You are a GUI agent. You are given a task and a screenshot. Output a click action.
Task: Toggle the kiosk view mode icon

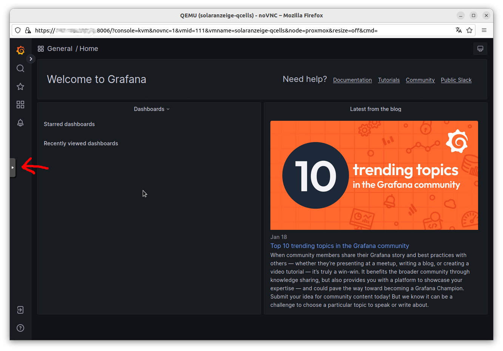click(480, 49)
